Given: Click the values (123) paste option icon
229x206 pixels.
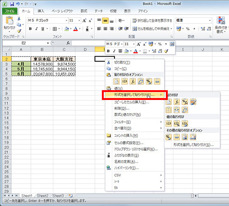Looking at the screenshot, I should 124,81.
